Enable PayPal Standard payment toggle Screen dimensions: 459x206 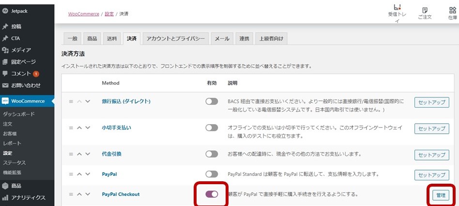coord(212,174)
